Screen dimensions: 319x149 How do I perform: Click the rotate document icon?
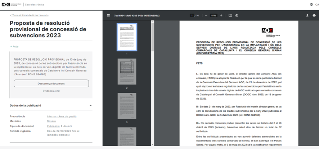tap(237, 15)
